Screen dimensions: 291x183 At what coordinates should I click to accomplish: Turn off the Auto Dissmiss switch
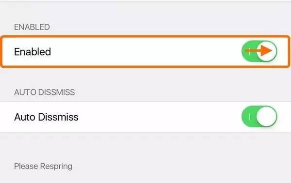coord(259,117)
